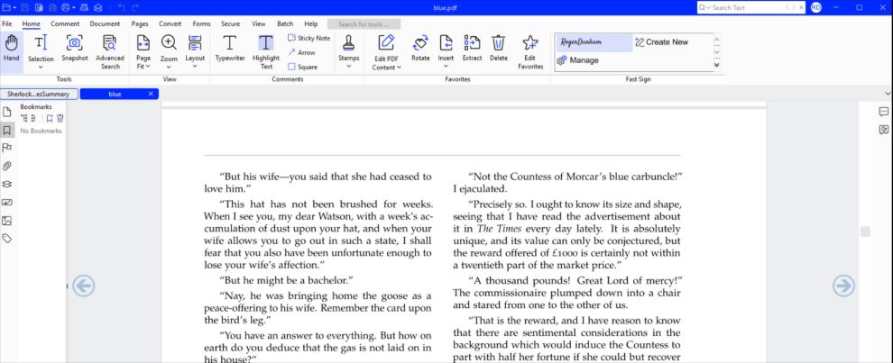Viewport: 893px width, 363px height.
Task: Expand all bookmarks icon
Action: click(24, 118)
